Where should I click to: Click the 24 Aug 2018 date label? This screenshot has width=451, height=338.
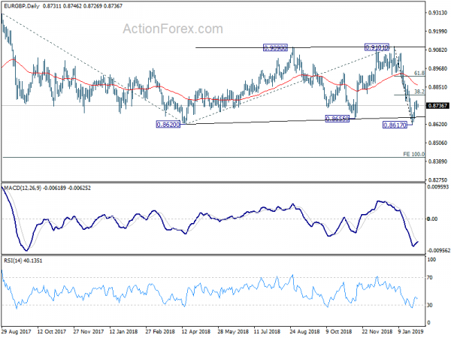(x=304, y=332)
